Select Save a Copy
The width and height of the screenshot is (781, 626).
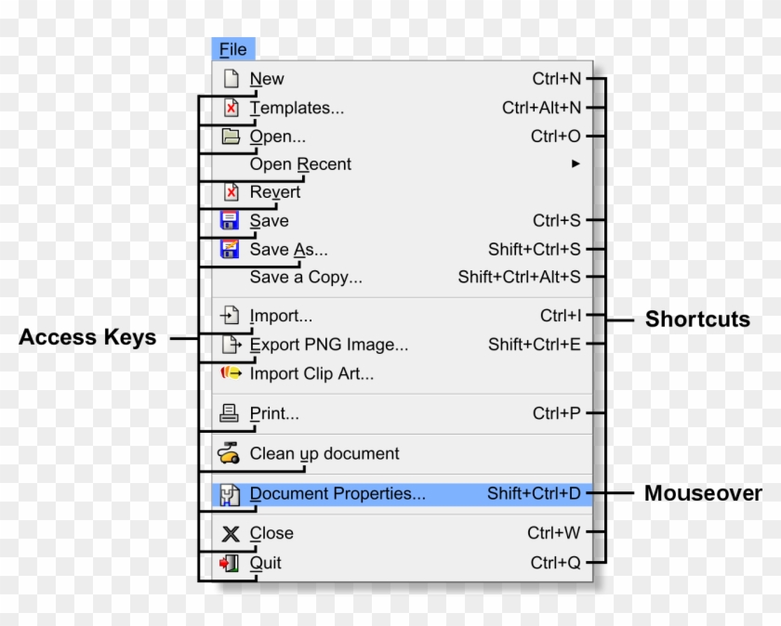point(307,277)
